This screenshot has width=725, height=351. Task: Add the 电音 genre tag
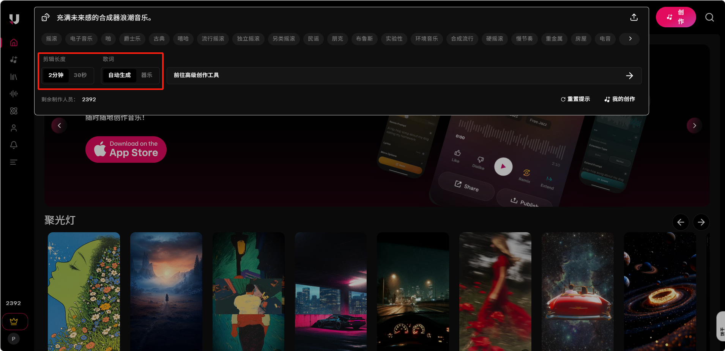[605, 39]
